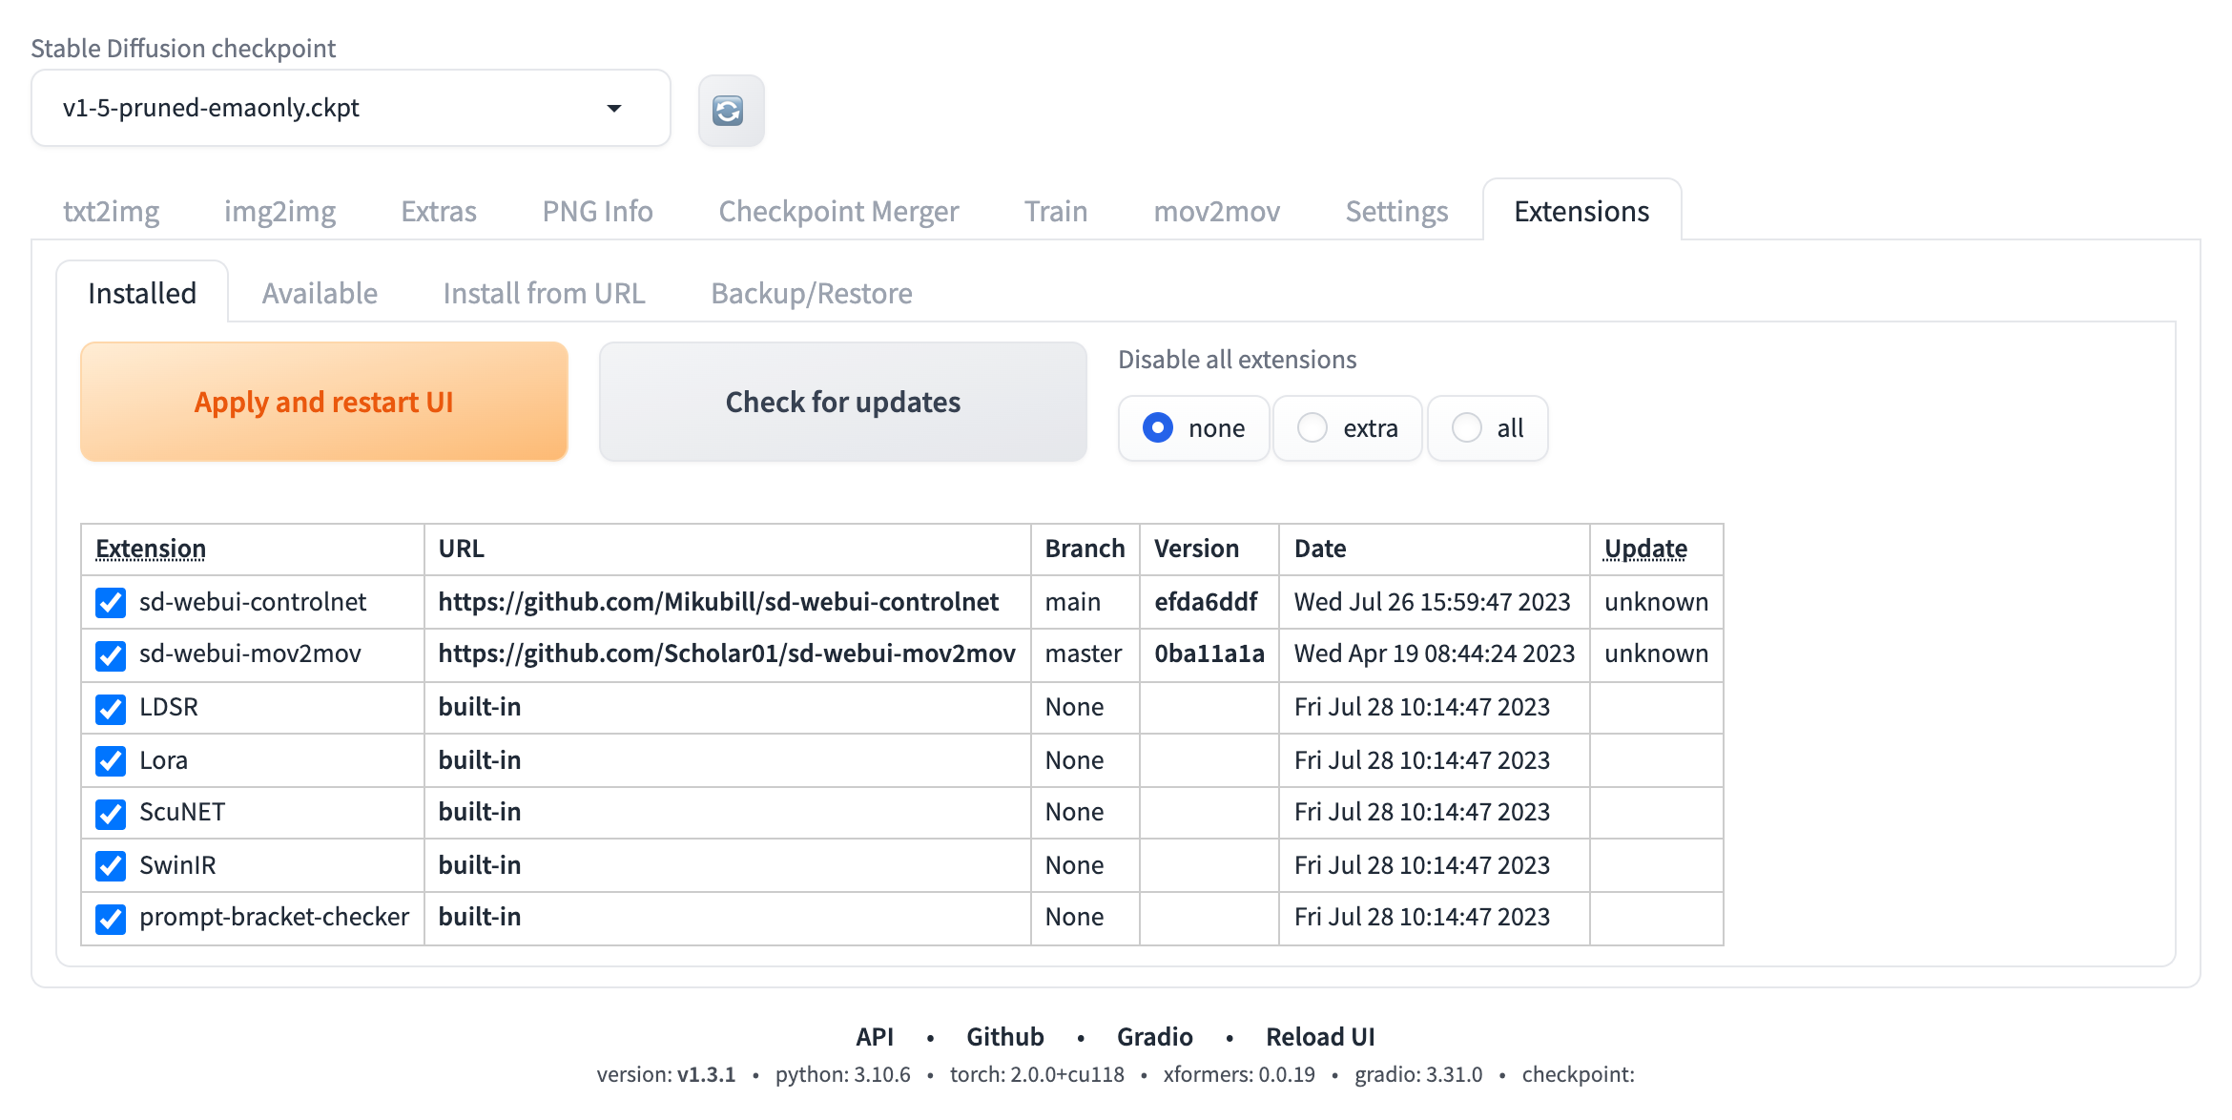Image resolution: width=2232 pixels, height=1120 pixels.
Task: Uncheck the Lora extension
Action: 111,760
